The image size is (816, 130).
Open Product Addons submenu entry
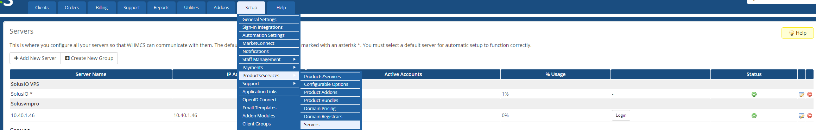[x=330, y=93]
